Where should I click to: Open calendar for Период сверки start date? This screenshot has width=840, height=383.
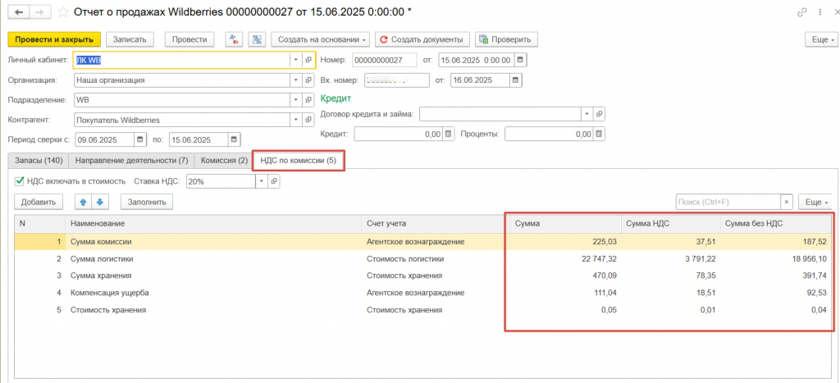coord(140,139)
